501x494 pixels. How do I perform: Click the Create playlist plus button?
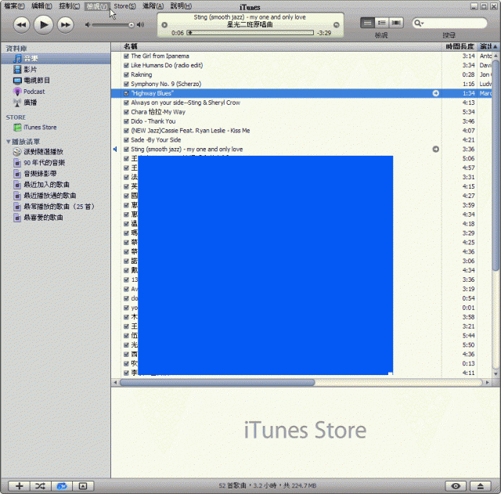click(x=19, y=485)
